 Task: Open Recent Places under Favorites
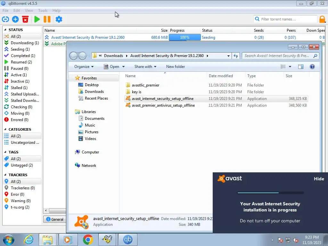pos(96,98)
